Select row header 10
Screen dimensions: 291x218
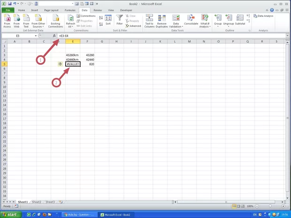click(x=4, y=87)
